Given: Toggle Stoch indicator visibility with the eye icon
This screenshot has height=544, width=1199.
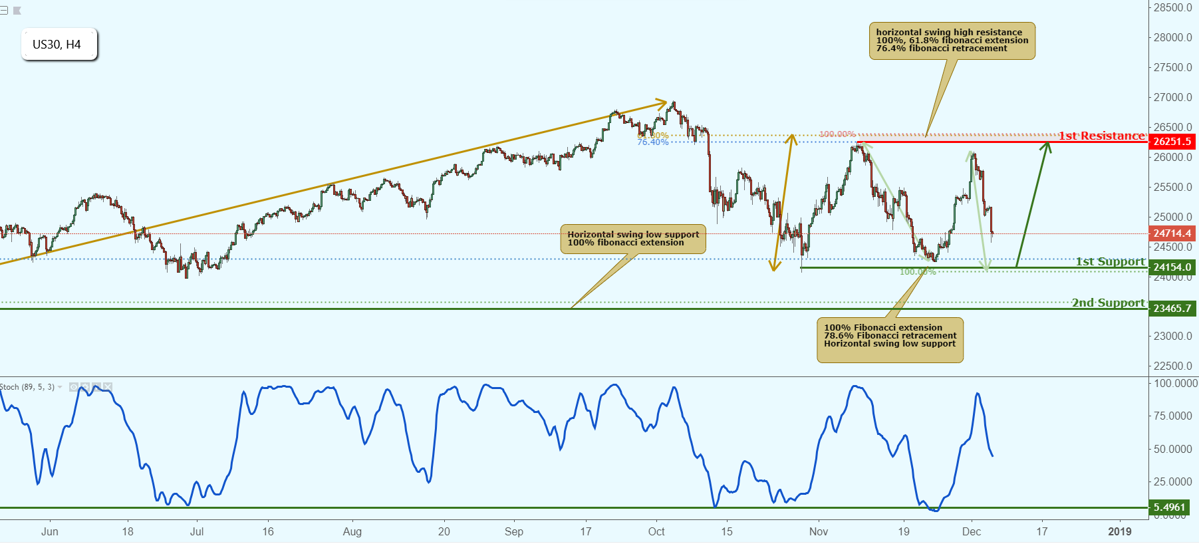Looking at the screenshot, I should click(74, 387).
